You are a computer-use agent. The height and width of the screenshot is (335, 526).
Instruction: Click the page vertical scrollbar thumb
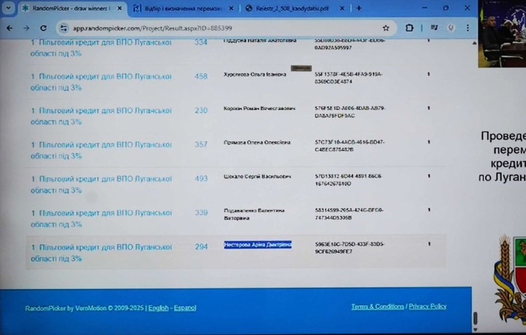click(475, 318)
